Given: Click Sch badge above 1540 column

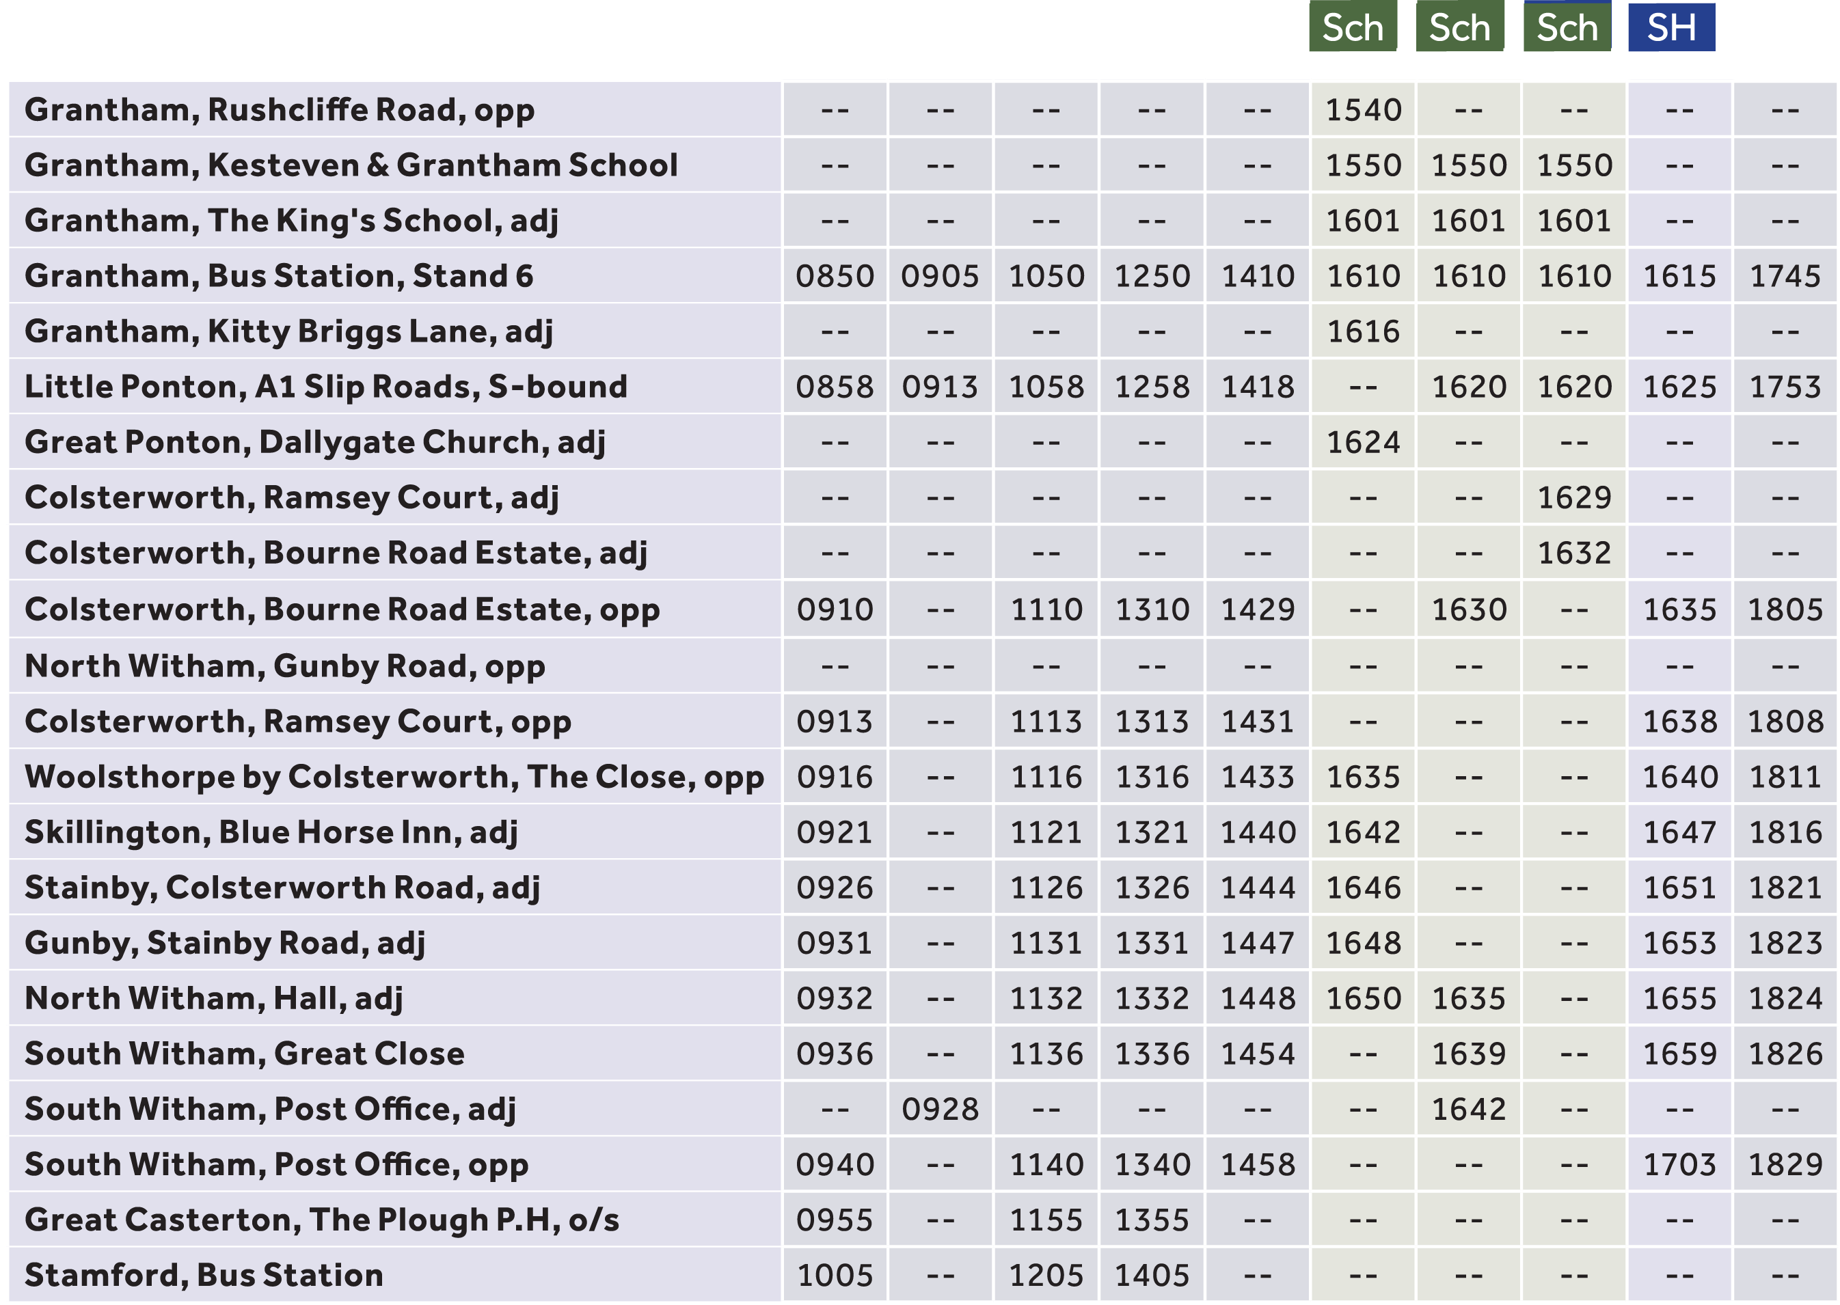Looking at the screenshot, I should pos(1353,28).
